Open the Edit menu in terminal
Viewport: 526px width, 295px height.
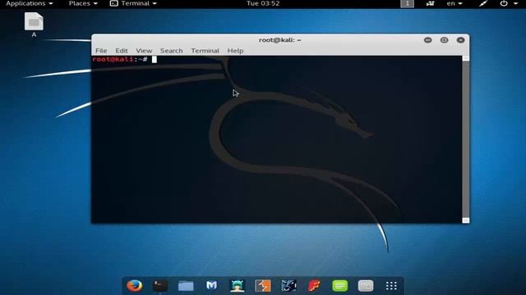[122, 51]
